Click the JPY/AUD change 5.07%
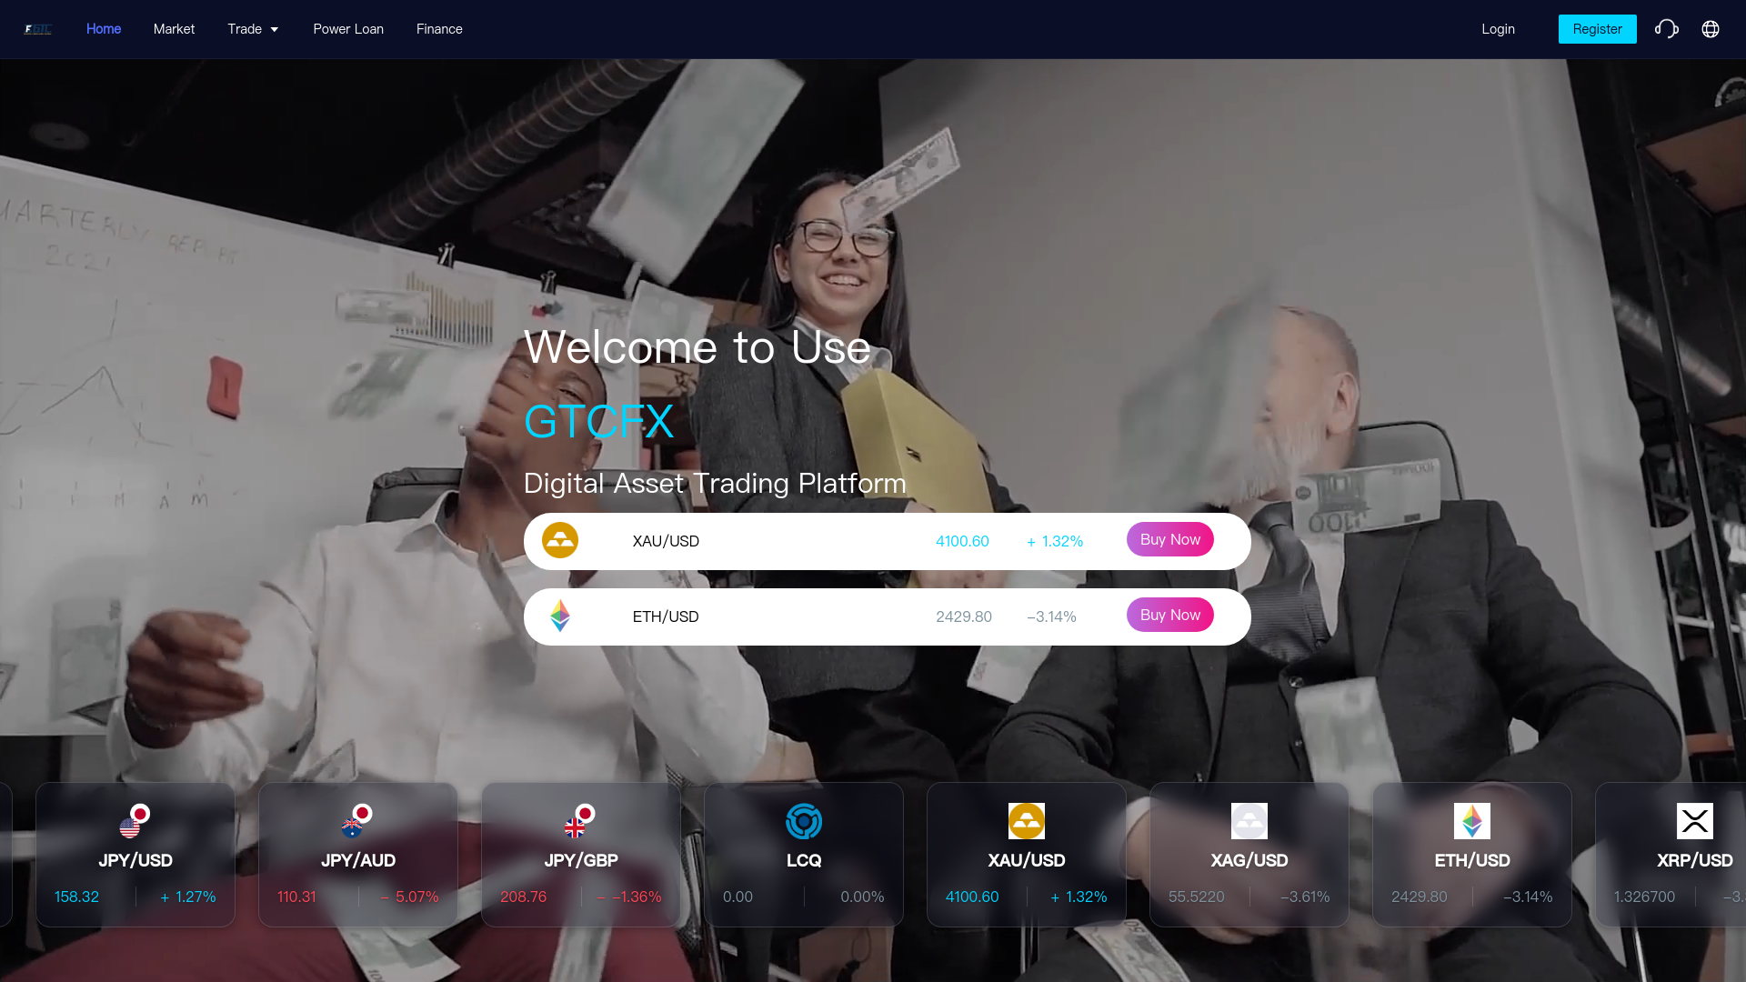The height and width of the screenshot is (982, 1746). point(409,897)
